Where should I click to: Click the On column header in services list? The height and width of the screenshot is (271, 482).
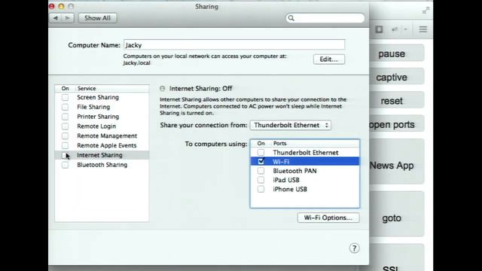click(x=66, y=89)
